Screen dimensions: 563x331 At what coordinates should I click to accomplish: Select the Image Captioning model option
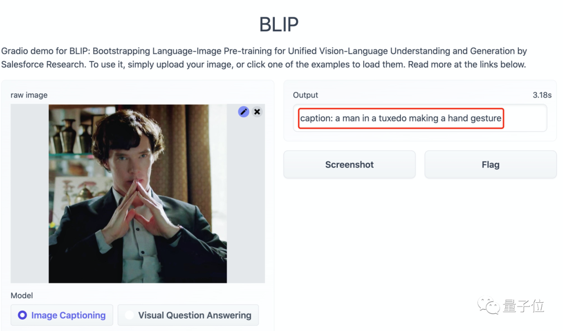[62, 315]
